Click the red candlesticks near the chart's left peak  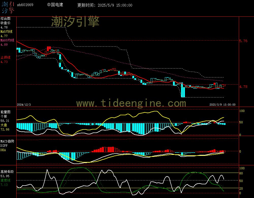(49, 48)
